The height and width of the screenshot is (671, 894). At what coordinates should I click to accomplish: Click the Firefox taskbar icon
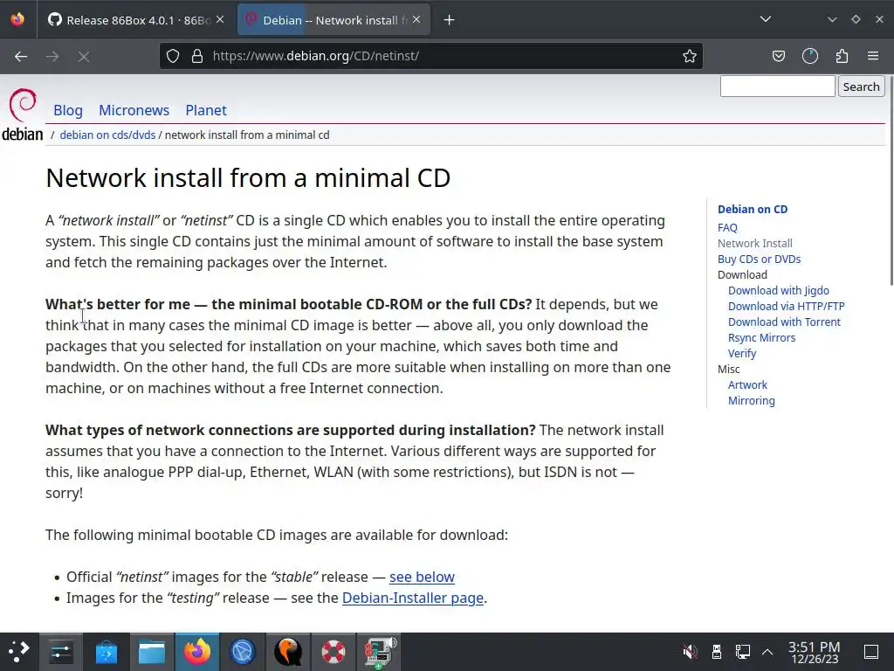click(x=197, y=651)
